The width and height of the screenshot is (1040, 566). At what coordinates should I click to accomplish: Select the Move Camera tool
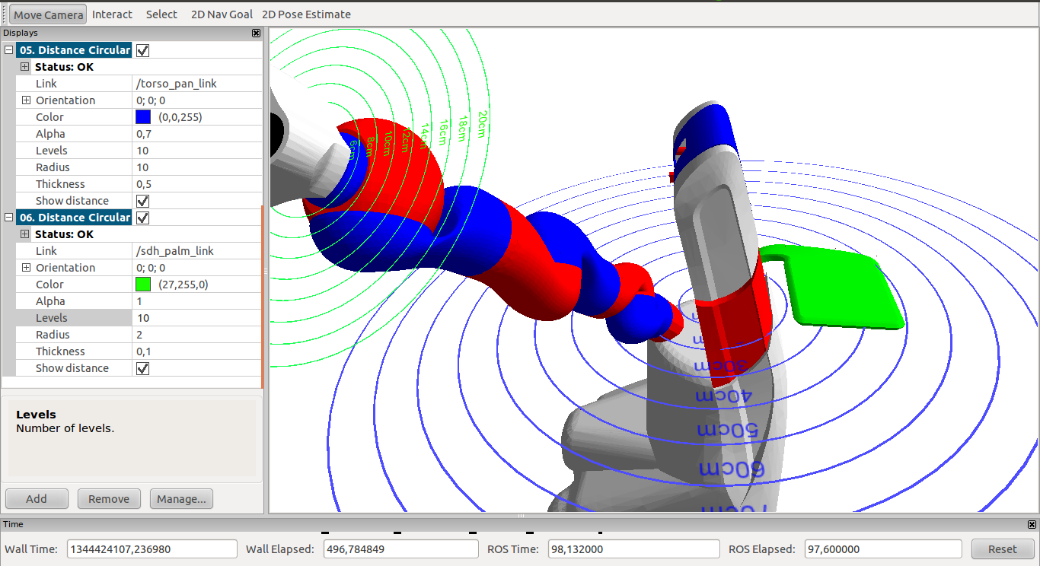pyautogui.click(x=48, y=14)
